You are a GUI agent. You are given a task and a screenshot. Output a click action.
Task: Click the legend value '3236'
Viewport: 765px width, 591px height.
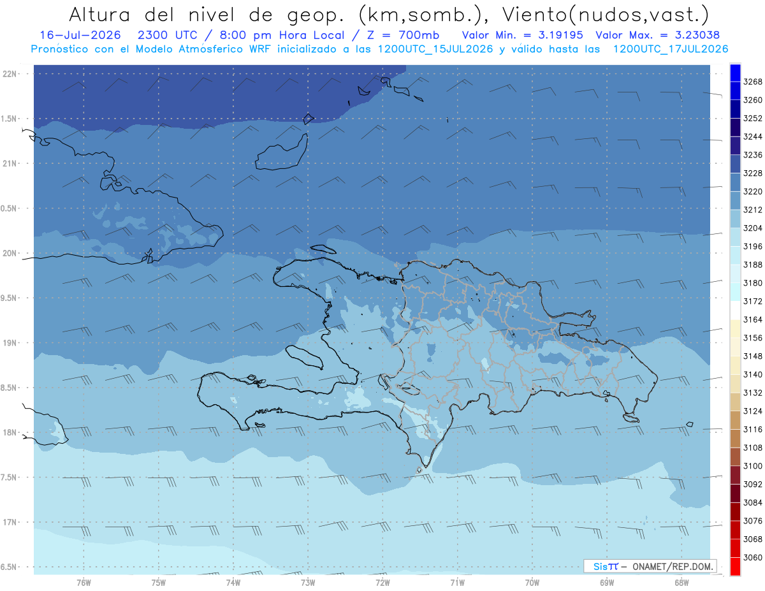click(x=753, y=155)
